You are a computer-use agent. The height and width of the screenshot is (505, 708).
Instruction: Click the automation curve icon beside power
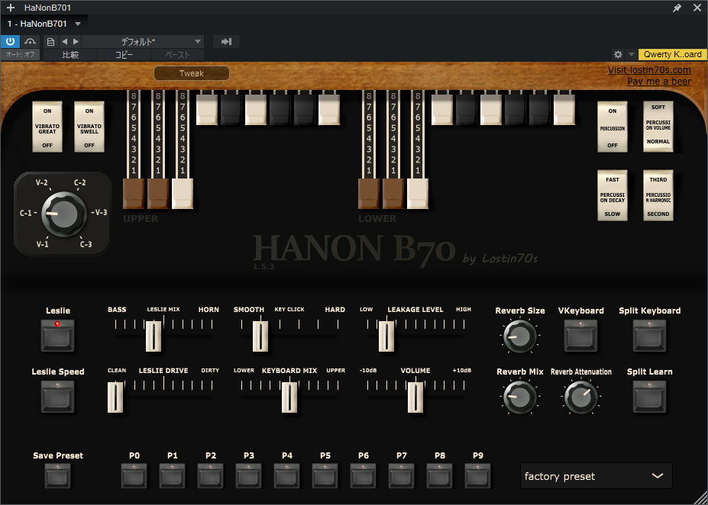click(30, 41)
